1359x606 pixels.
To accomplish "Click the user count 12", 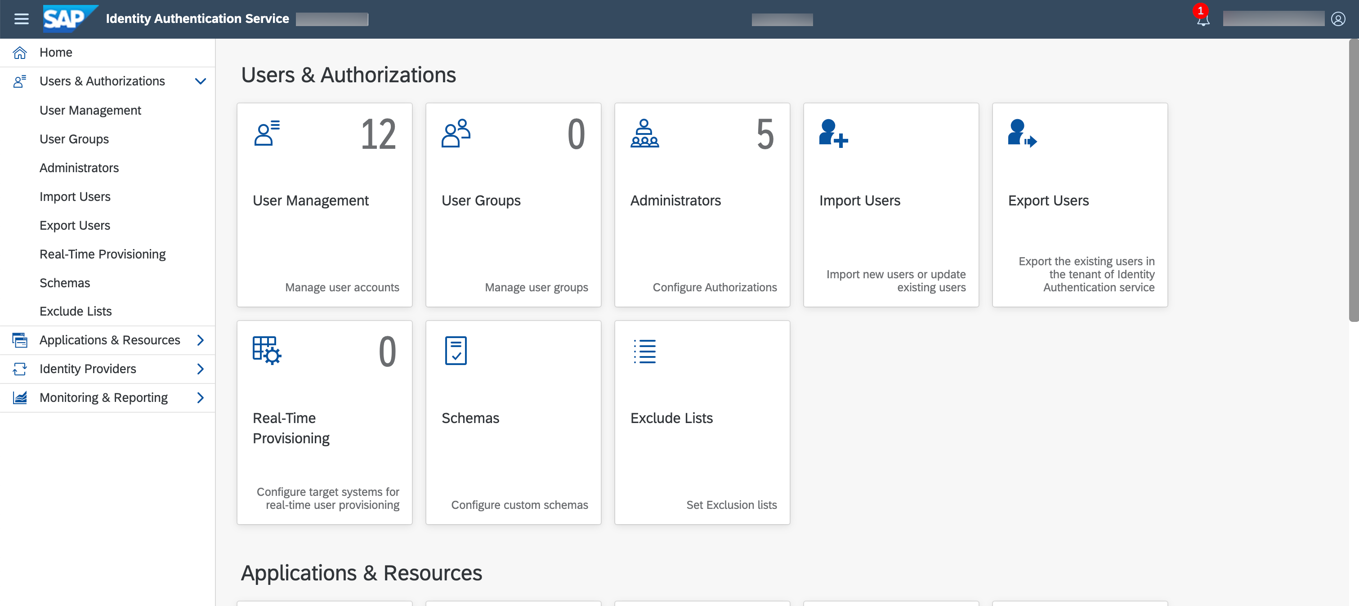I will [378, 134].
